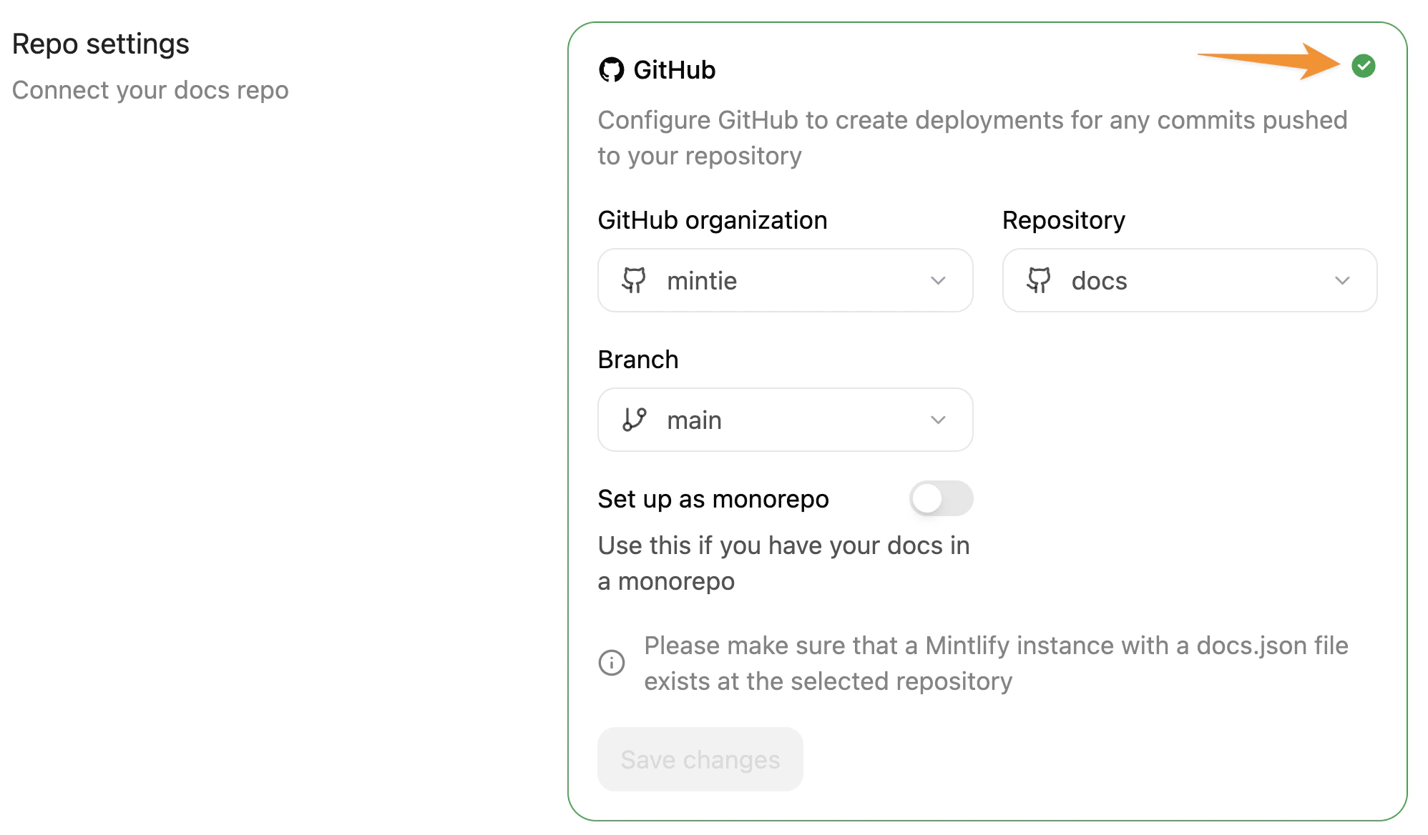
Task: Expand the Repository dropdown showing docs
Action: pos(1343,281)
